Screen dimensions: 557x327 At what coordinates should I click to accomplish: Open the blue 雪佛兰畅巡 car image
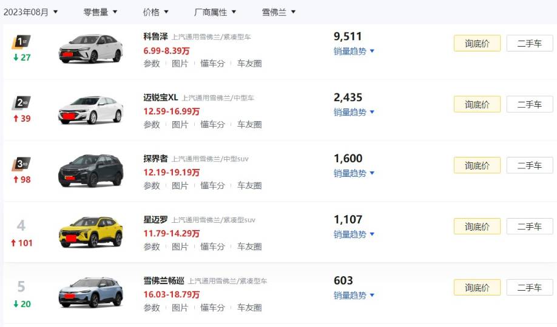click(91, 292)
